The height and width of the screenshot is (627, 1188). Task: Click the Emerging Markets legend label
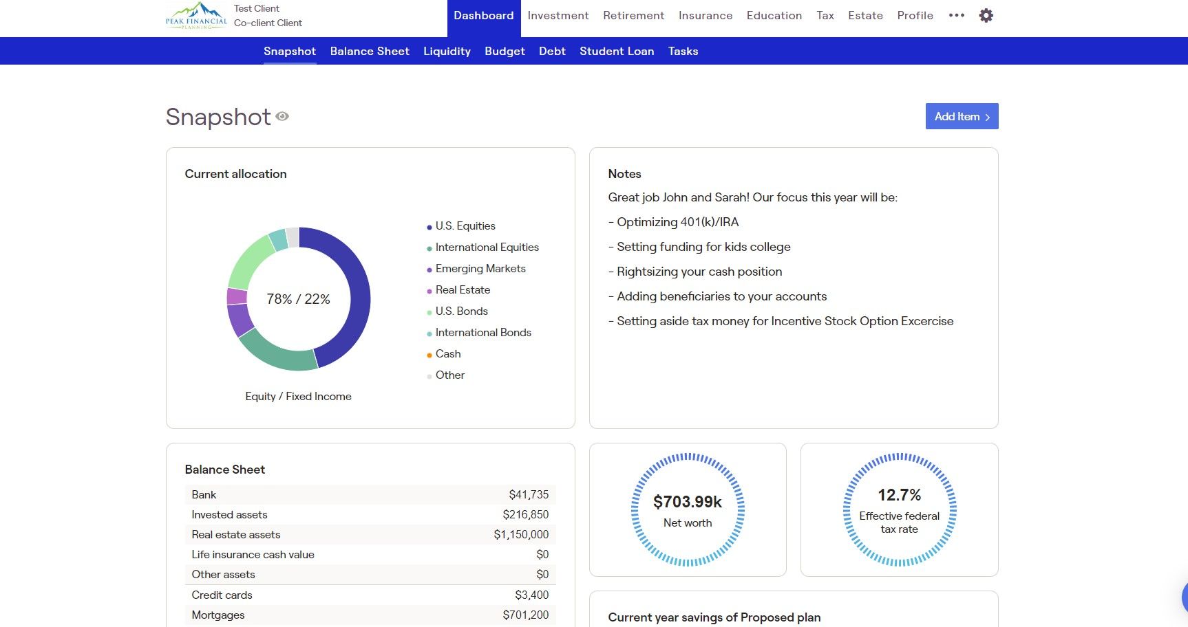(x=480, y=269)
